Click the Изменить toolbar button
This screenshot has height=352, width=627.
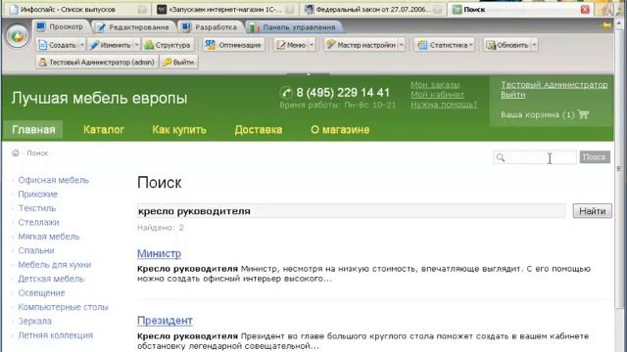pos(111,45)
